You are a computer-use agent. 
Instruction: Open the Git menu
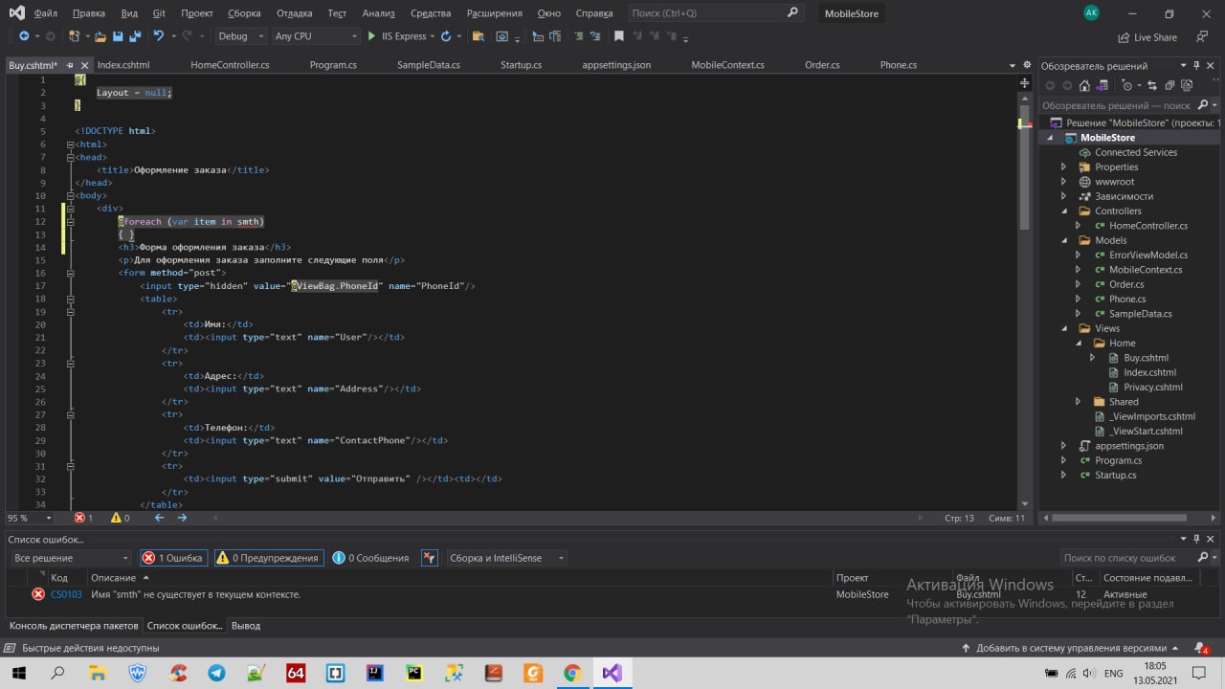pyautogui.click(x=159, y=13)
